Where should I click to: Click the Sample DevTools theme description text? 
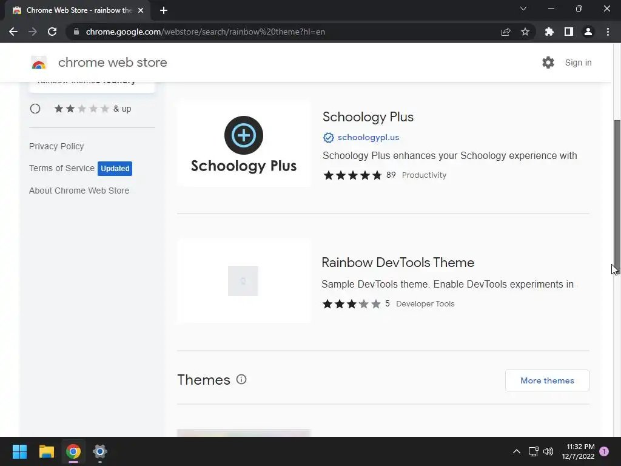[x=449, y=285]
